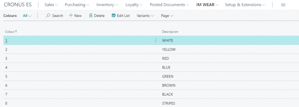Expand the Page dropdown

pyautogui.click(x=167, y=16)
